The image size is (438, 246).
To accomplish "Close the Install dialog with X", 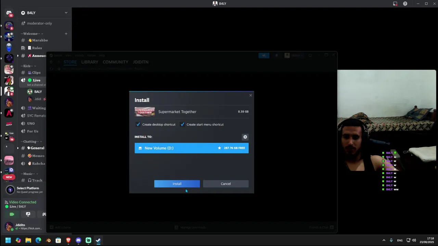I will point(250,95).
